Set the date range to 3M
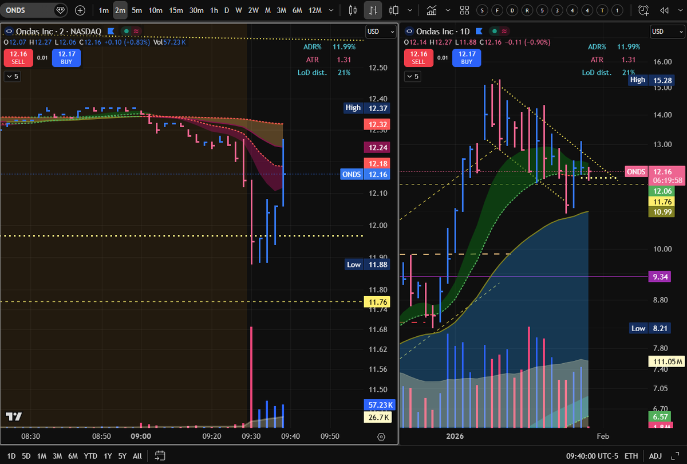Image resolution: width=687 pixels, height=464 pixels. click(57, 456)
